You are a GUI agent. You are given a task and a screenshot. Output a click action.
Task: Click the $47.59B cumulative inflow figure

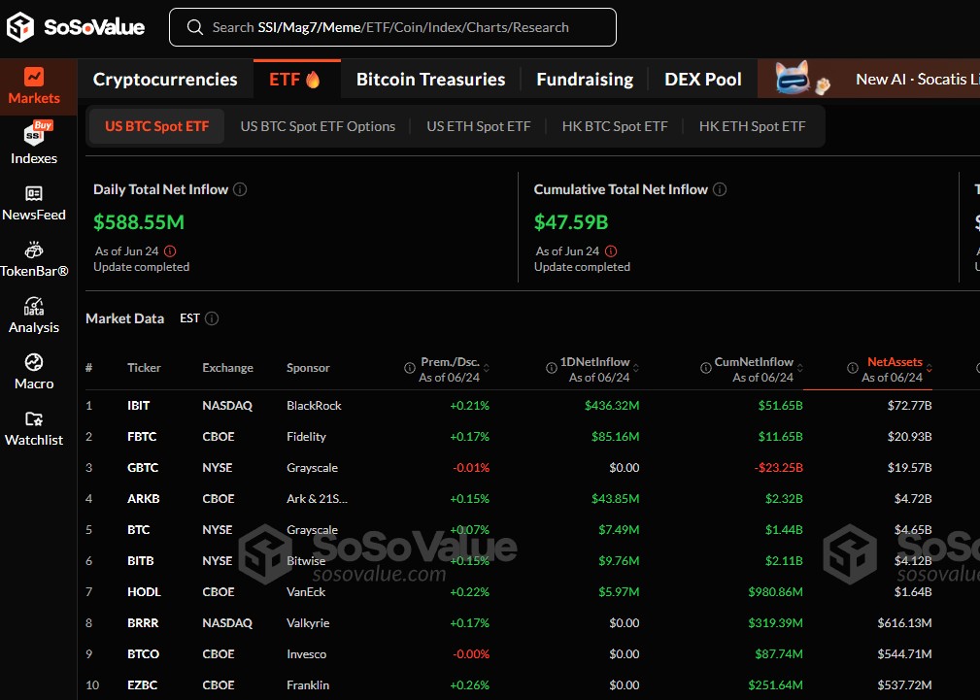[571, 222]
